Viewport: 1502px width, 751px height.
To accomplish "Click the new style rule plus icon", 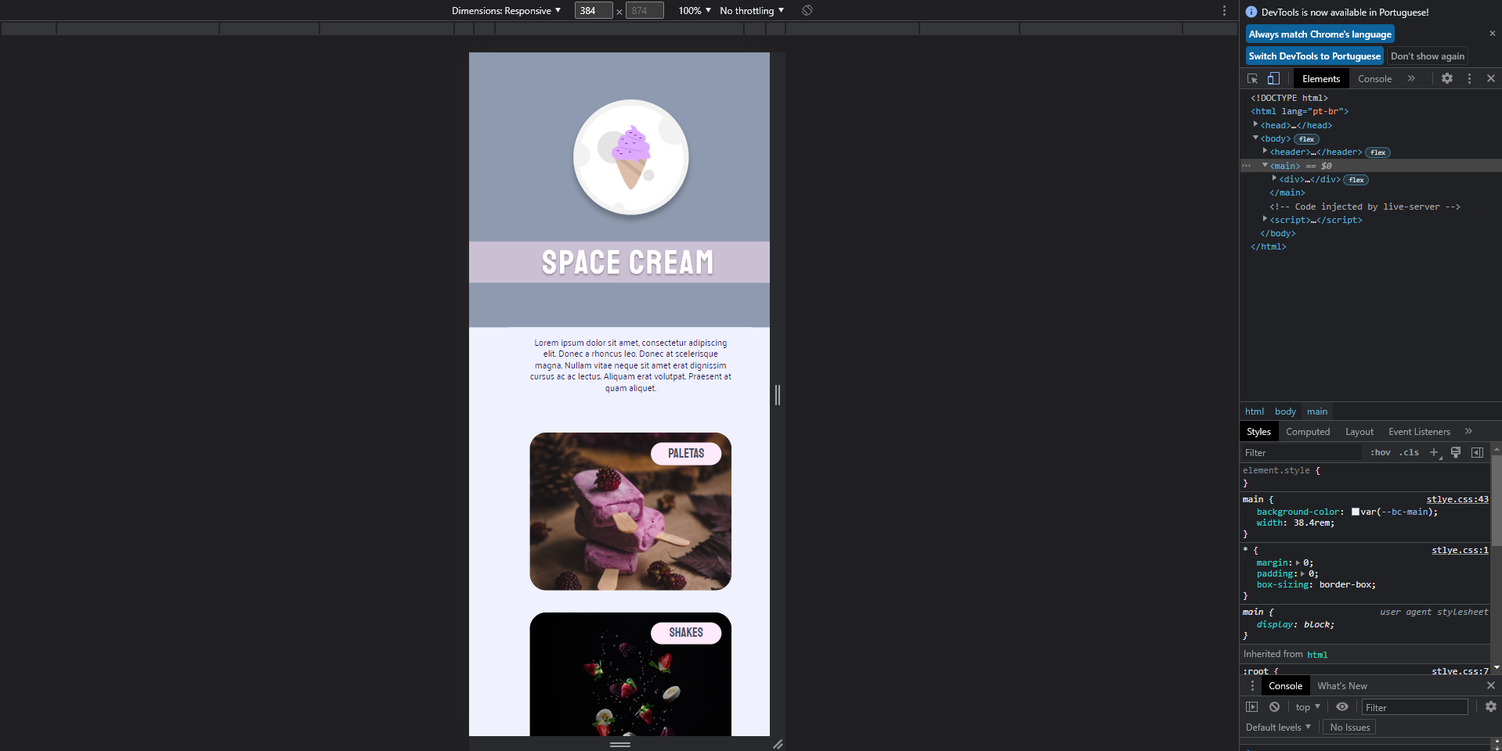I will (1435, 452).
